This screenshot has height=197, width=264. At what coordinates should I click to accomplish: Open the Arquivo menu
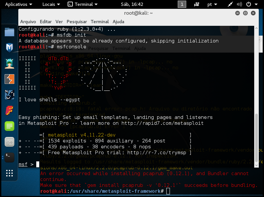click(28, 22)
